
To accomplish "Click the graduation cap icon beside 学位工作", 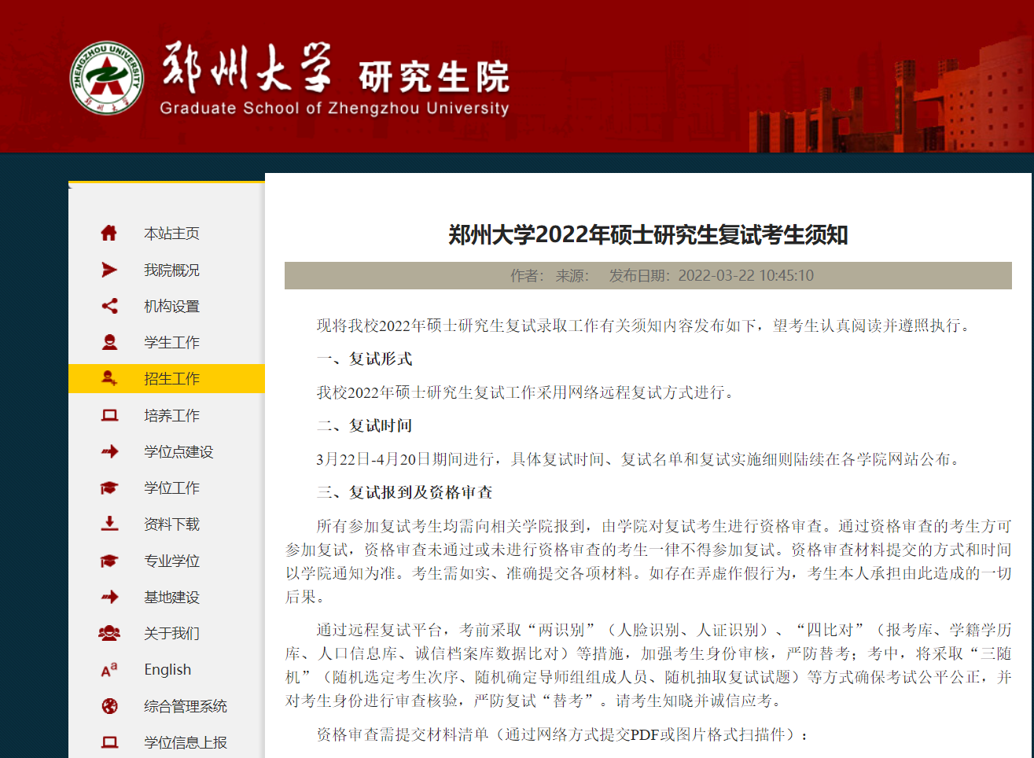I will (109, 488).
